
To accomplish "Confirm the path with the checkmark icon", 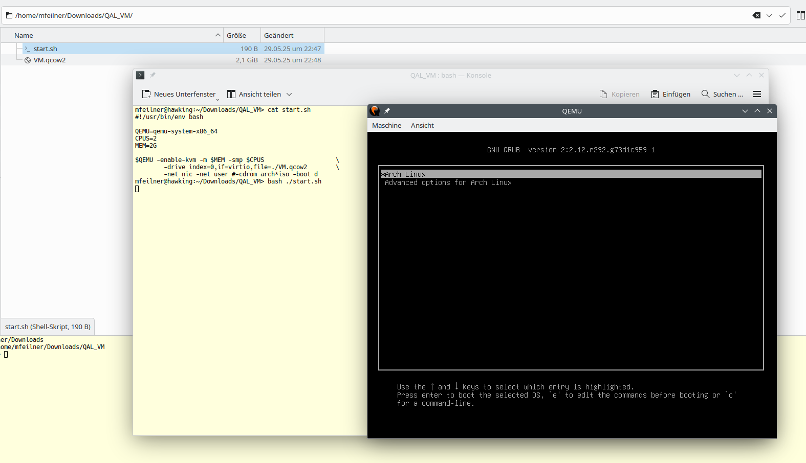I will [x=782, y=15].
